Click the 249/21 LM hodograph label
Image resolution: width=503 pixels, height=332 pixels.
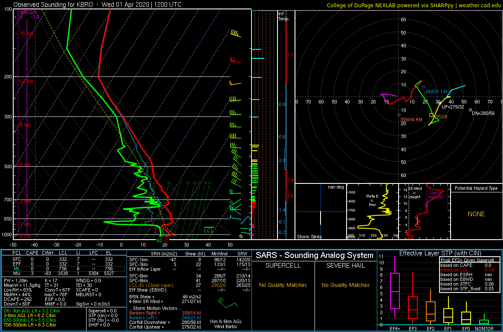[x=436, y=92]
